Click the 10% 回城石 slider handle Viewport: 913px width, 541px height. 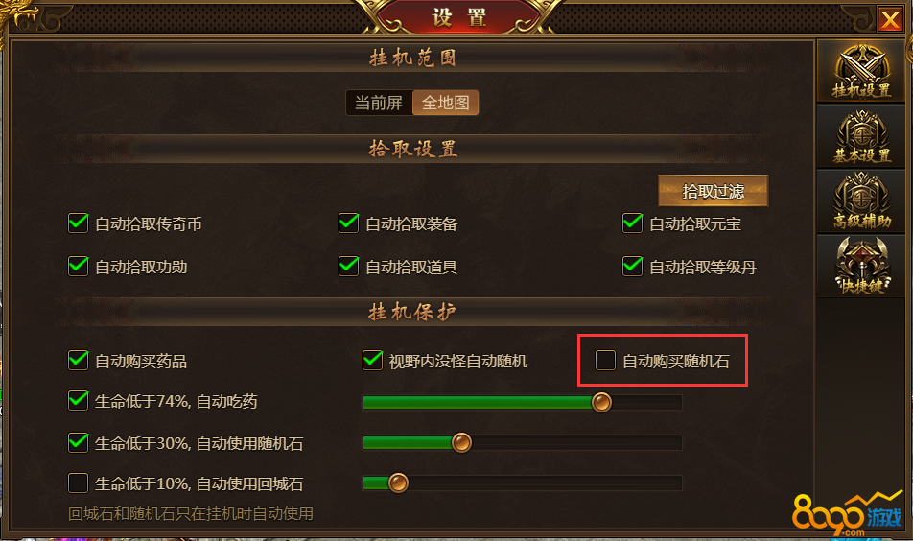pos(398,482)
